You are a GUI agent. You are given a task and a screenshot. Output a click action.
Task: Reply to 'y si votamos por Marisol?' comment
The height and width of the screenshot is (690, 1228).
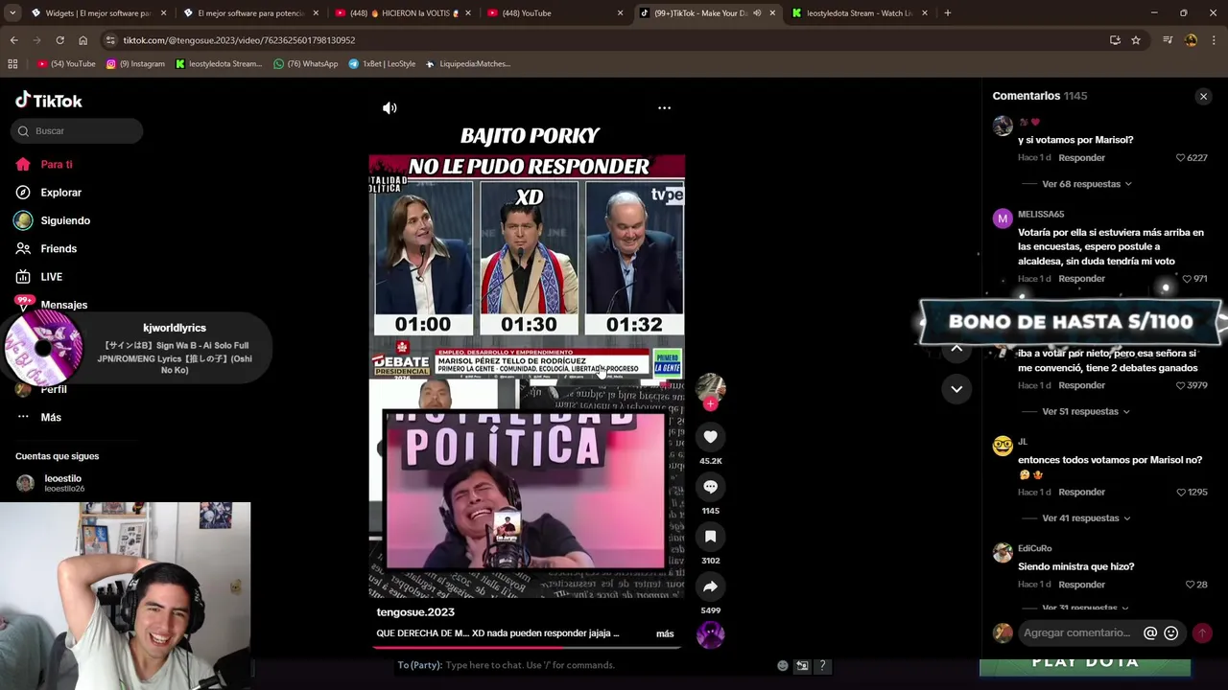(1081, 158)
